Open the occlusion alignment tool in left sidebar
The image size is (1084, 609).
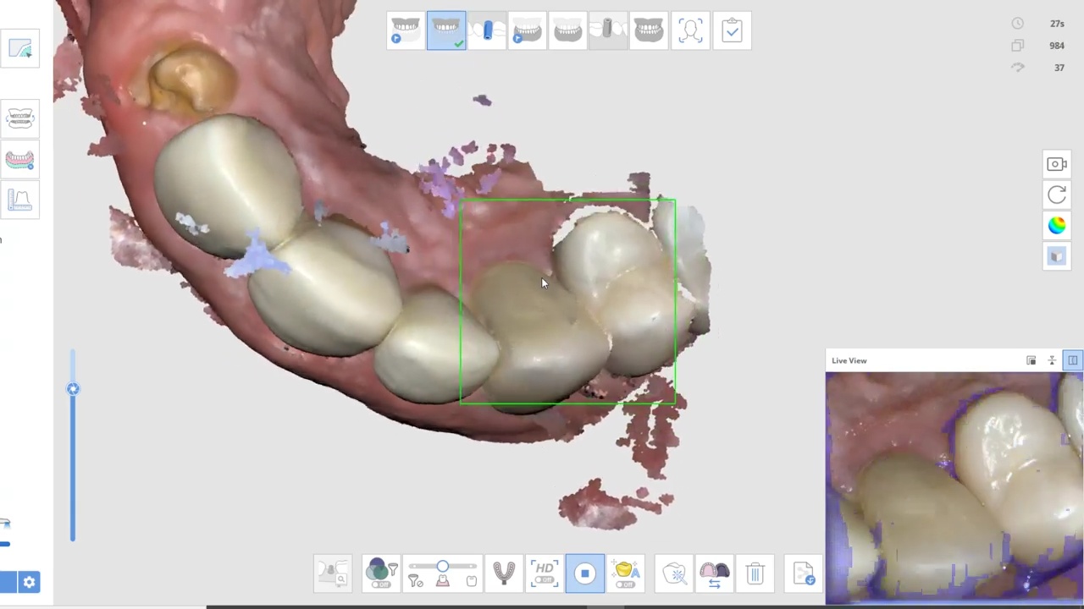[19, 118]
